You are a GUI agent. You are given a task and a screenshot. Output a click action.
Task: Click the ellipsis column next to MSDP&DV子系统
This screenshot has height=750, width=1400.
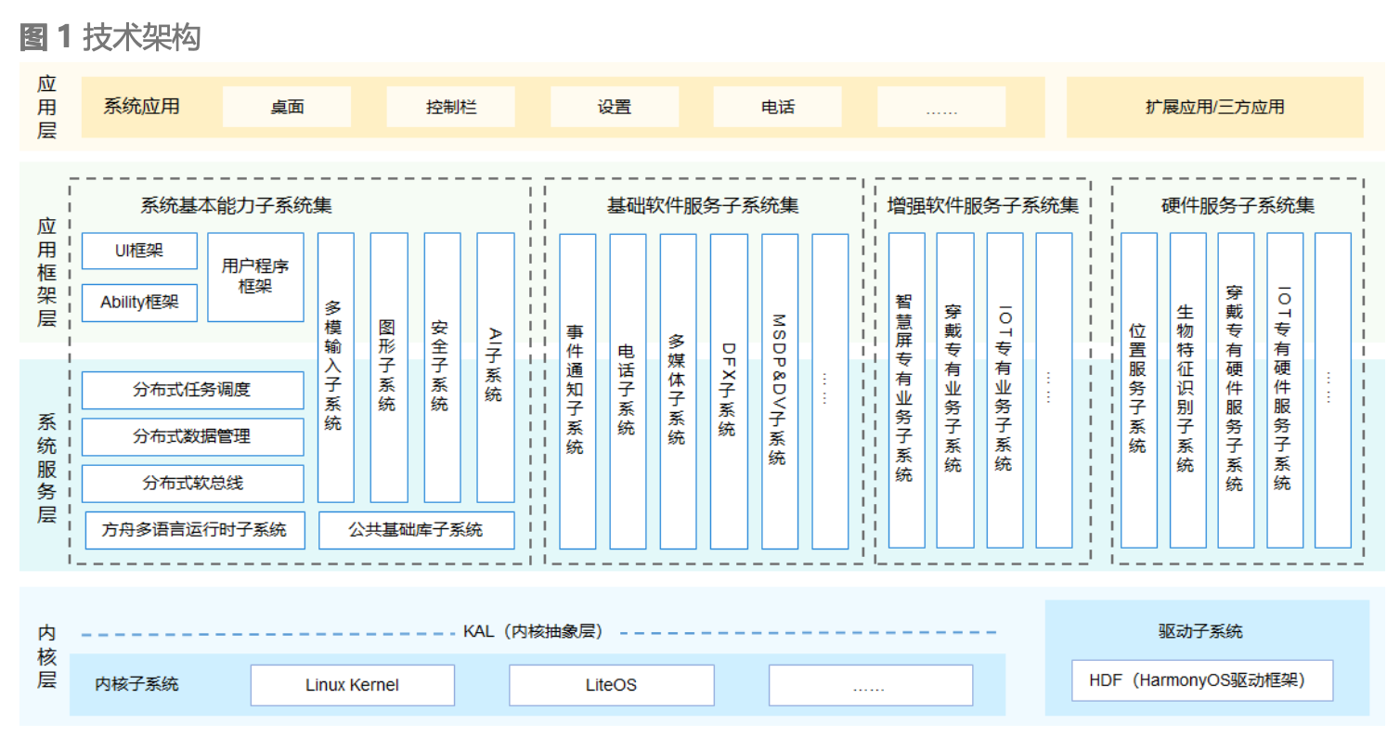[830, 391]
